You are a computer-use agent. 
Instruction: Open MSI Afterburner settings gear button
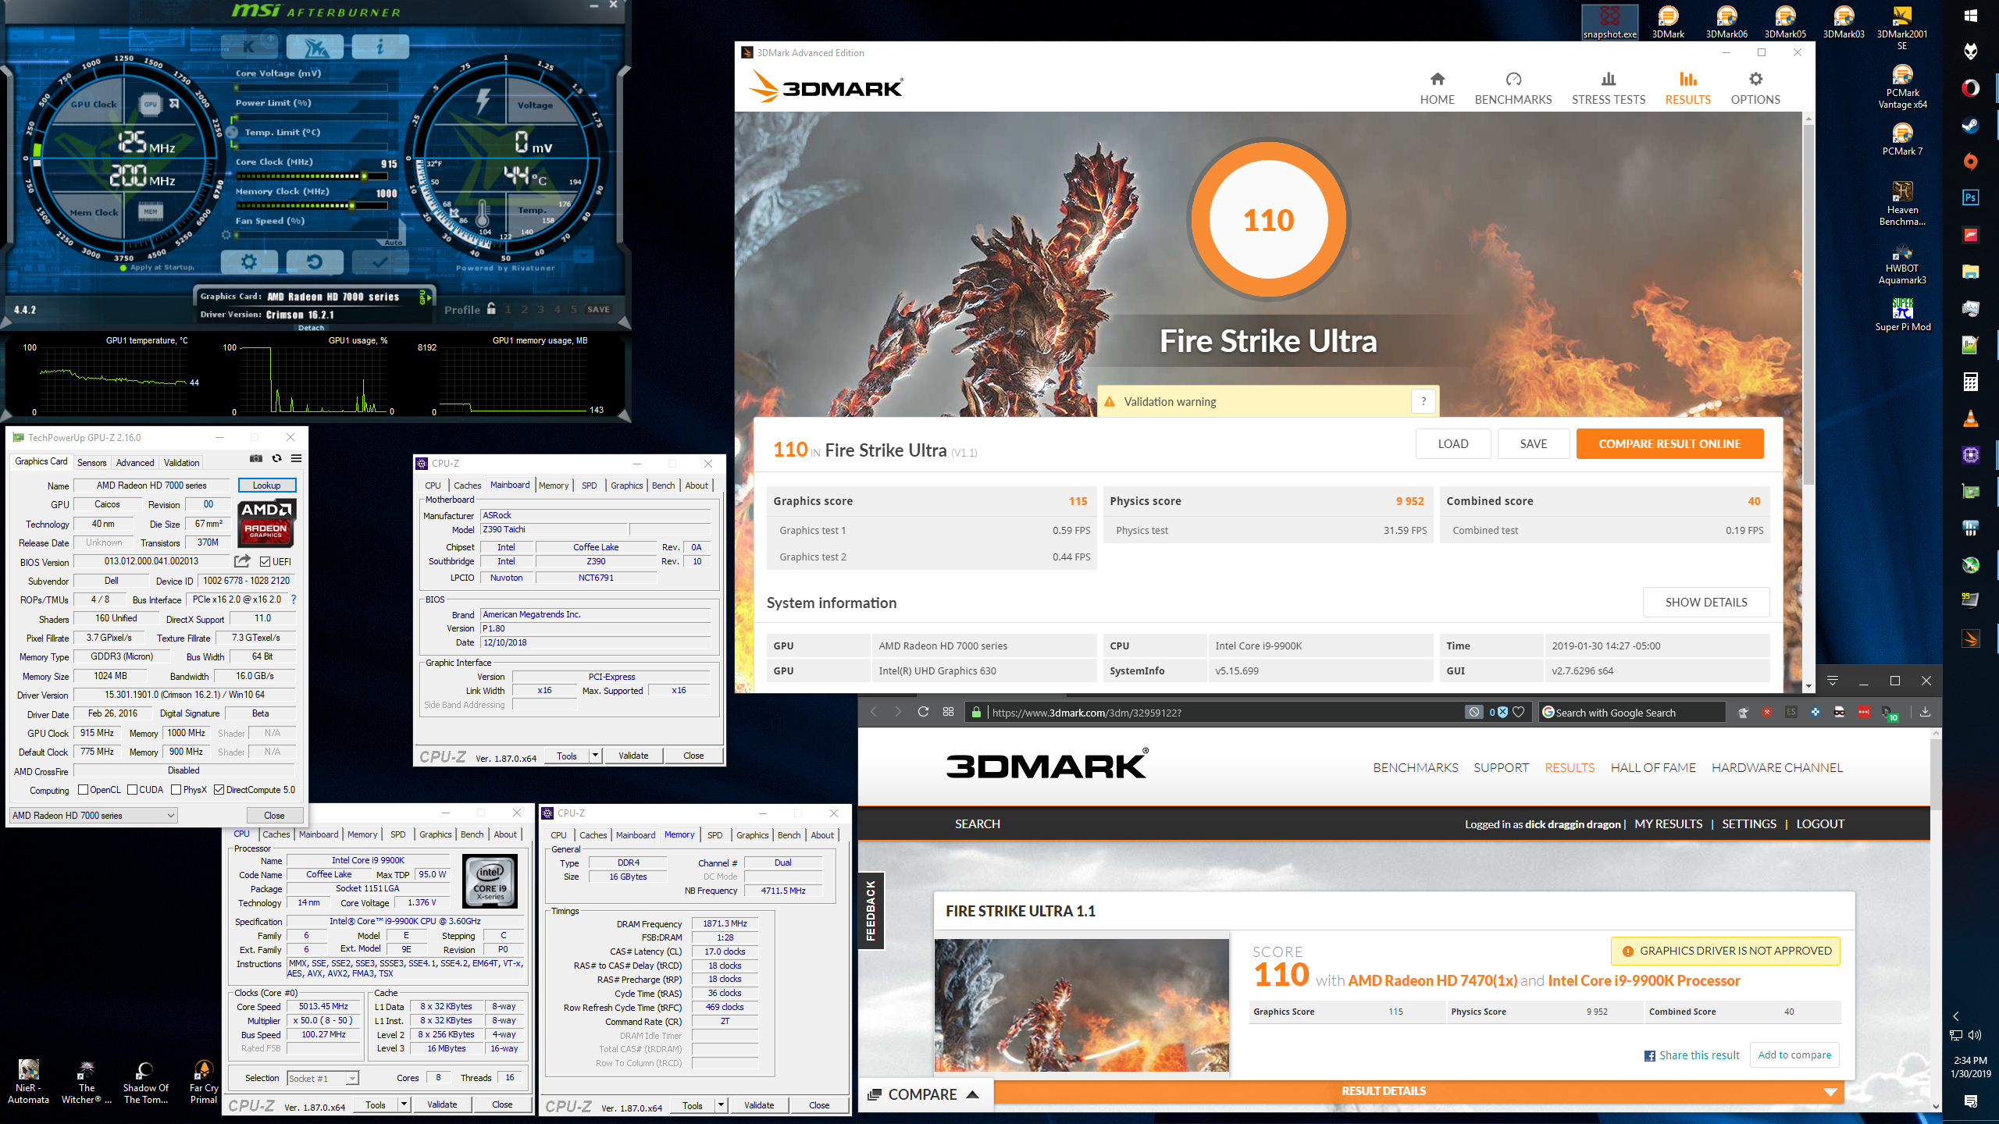tap(249, 262)
